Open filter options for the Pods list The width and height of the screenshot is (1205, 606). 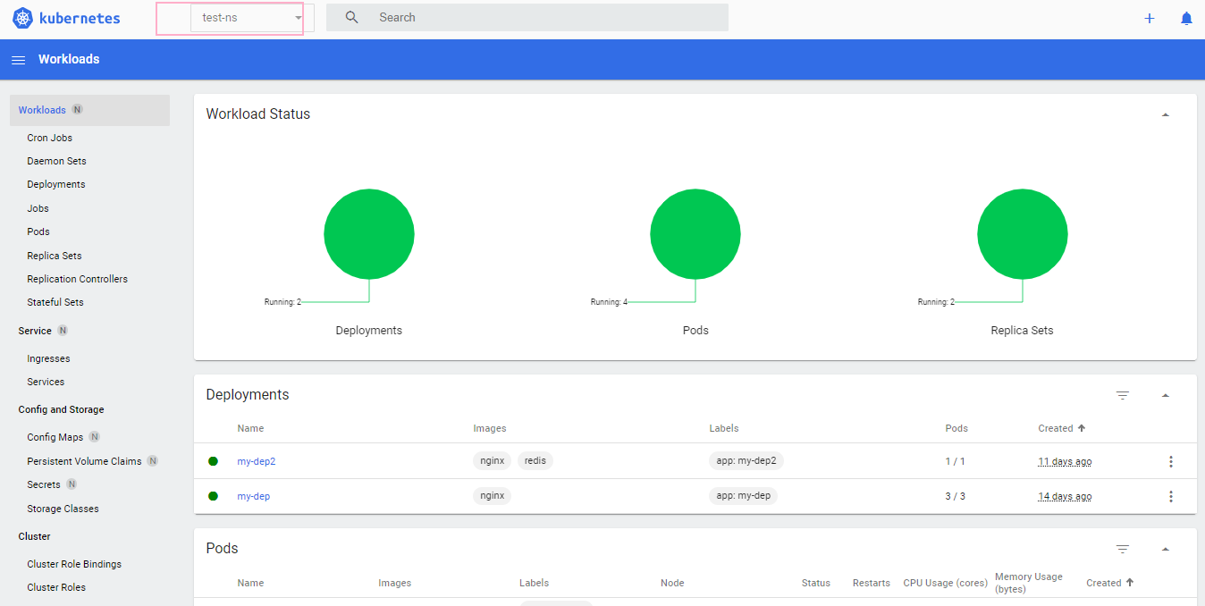point(1123,548)
